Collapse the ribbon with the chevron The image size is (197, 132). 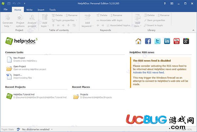193,30
